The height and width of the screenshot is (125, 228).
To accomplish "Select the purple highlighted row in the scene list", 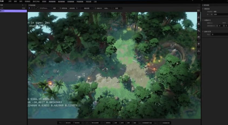I will point(13,11).
